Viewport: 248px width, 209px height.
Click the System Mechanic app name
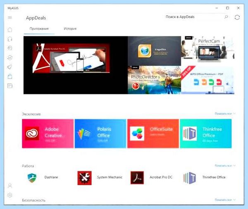110,177
